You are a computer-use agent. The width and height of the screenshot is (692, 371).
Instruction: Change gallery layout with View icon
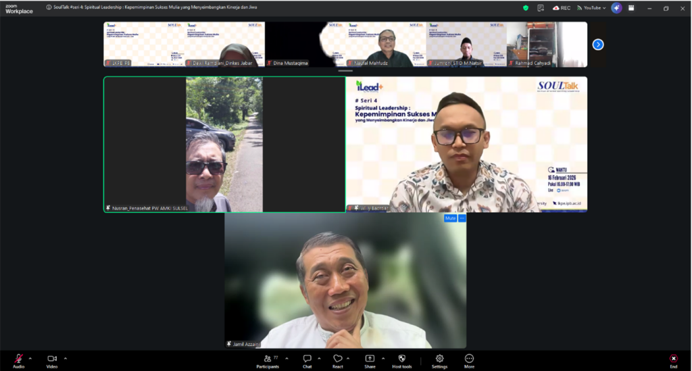click(632, 8)
